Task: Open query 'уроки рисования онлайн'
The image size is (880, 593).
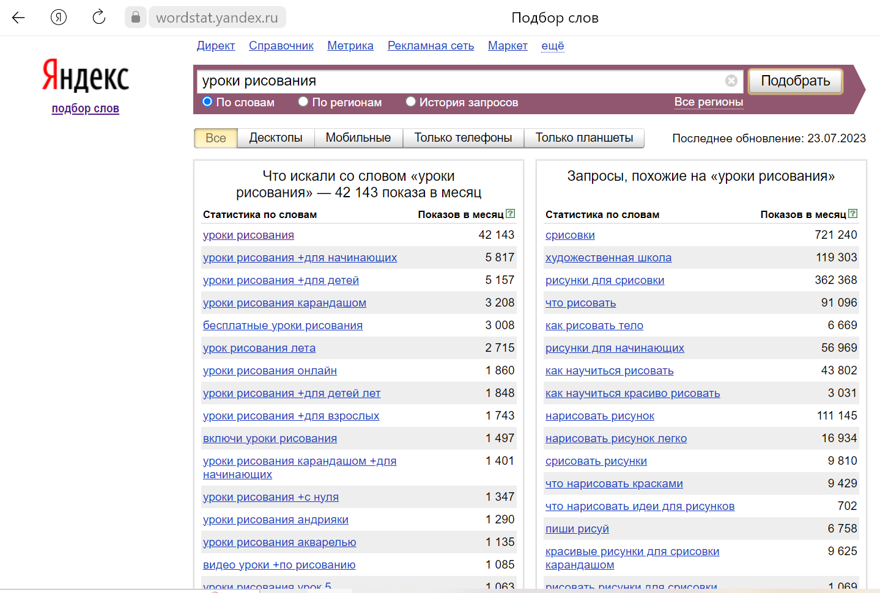Action: [x=270, y=371]
